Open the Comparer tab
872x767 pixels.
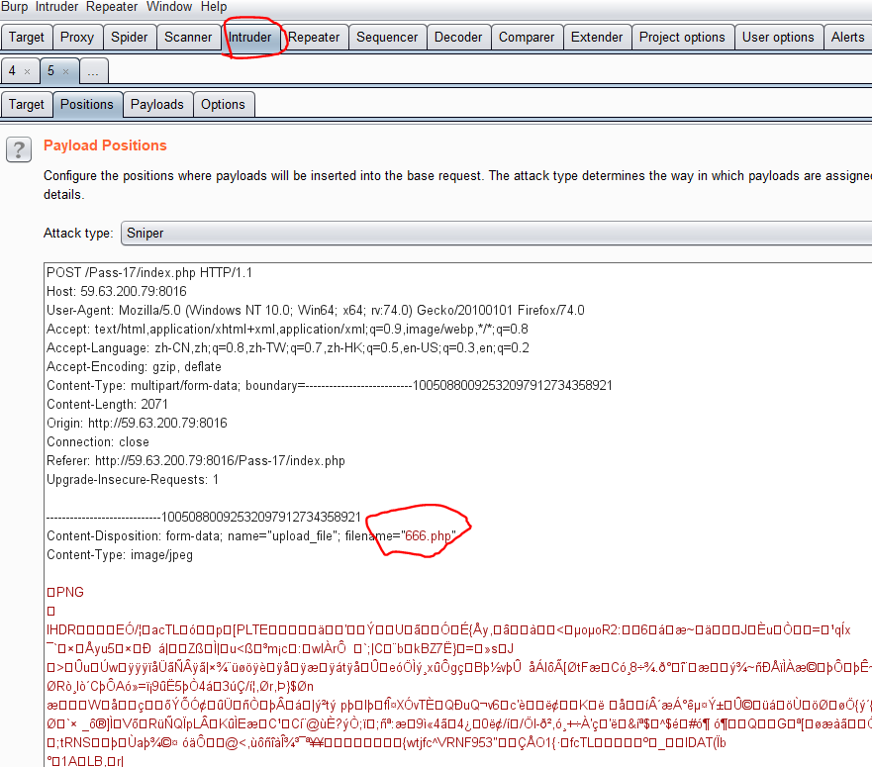527,38
